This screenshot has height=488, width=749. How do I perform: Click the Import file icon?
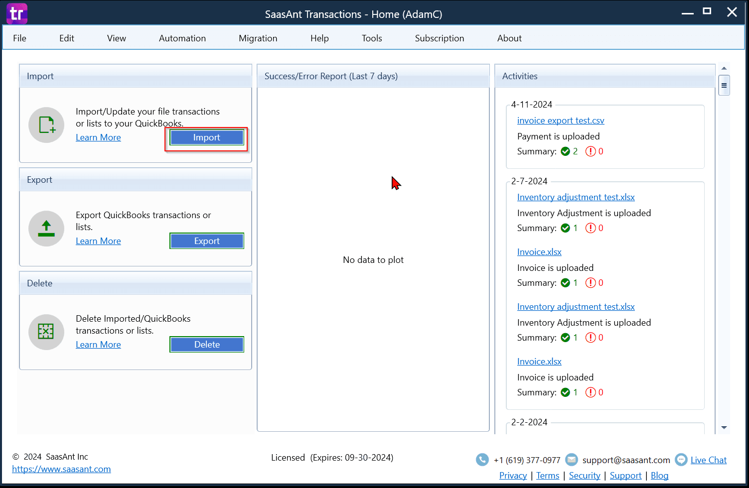point(46,125)
